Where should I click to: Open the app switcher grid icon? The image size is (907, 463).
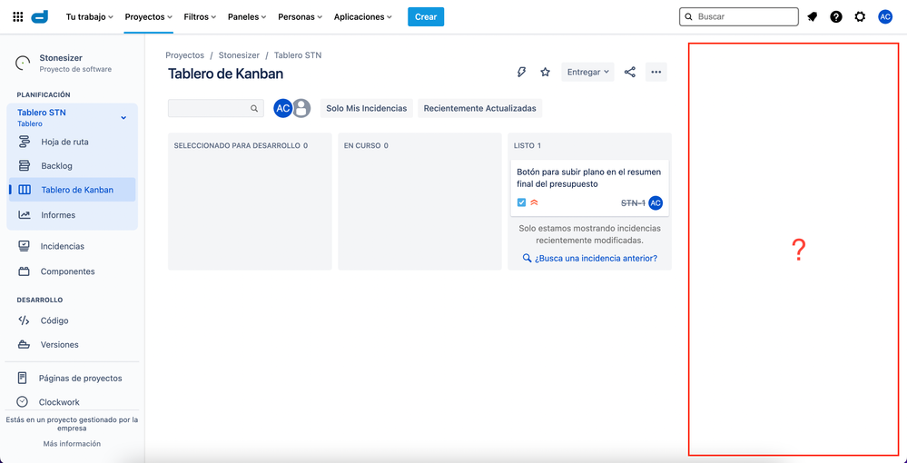point(18,16)
